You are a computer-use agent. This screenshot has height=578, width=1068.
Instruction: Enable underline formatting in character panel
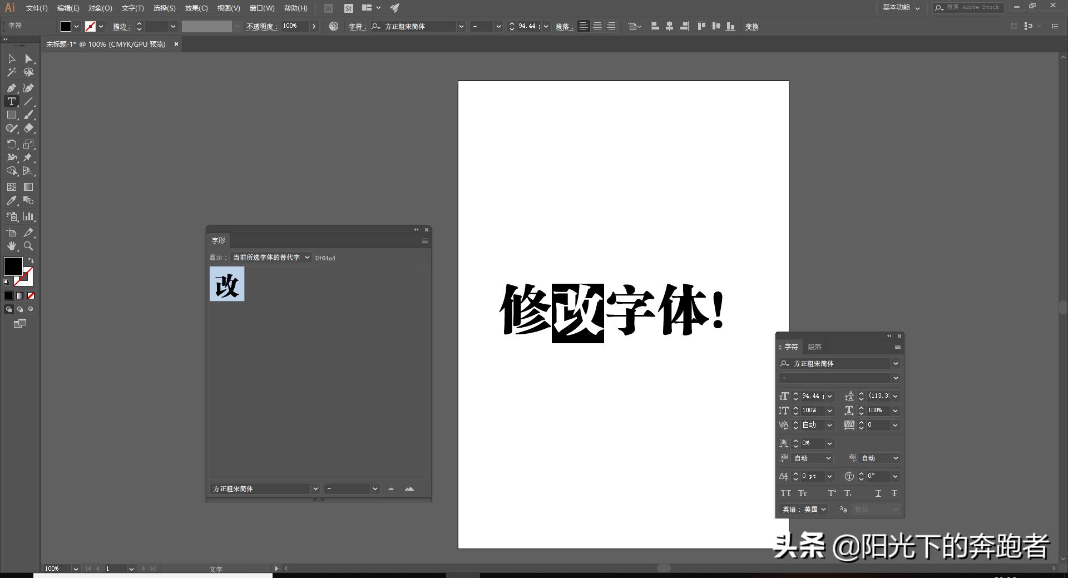[x=878, y=493]
